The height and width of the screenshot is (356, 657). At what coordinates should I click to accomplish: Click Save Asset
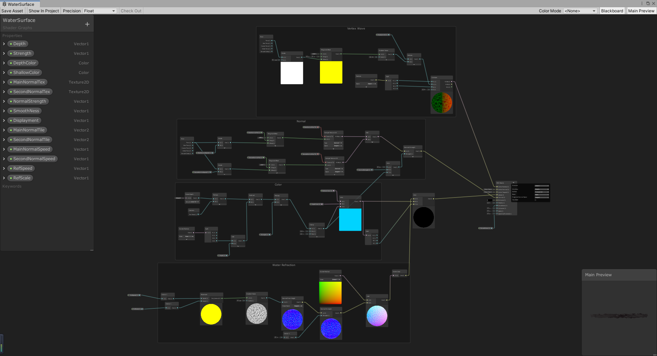(x=12, y=11)
